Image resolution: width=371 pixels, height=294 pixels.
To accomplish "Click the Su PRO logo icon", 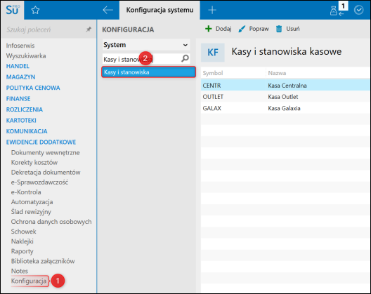I will (x=13, y=10).
